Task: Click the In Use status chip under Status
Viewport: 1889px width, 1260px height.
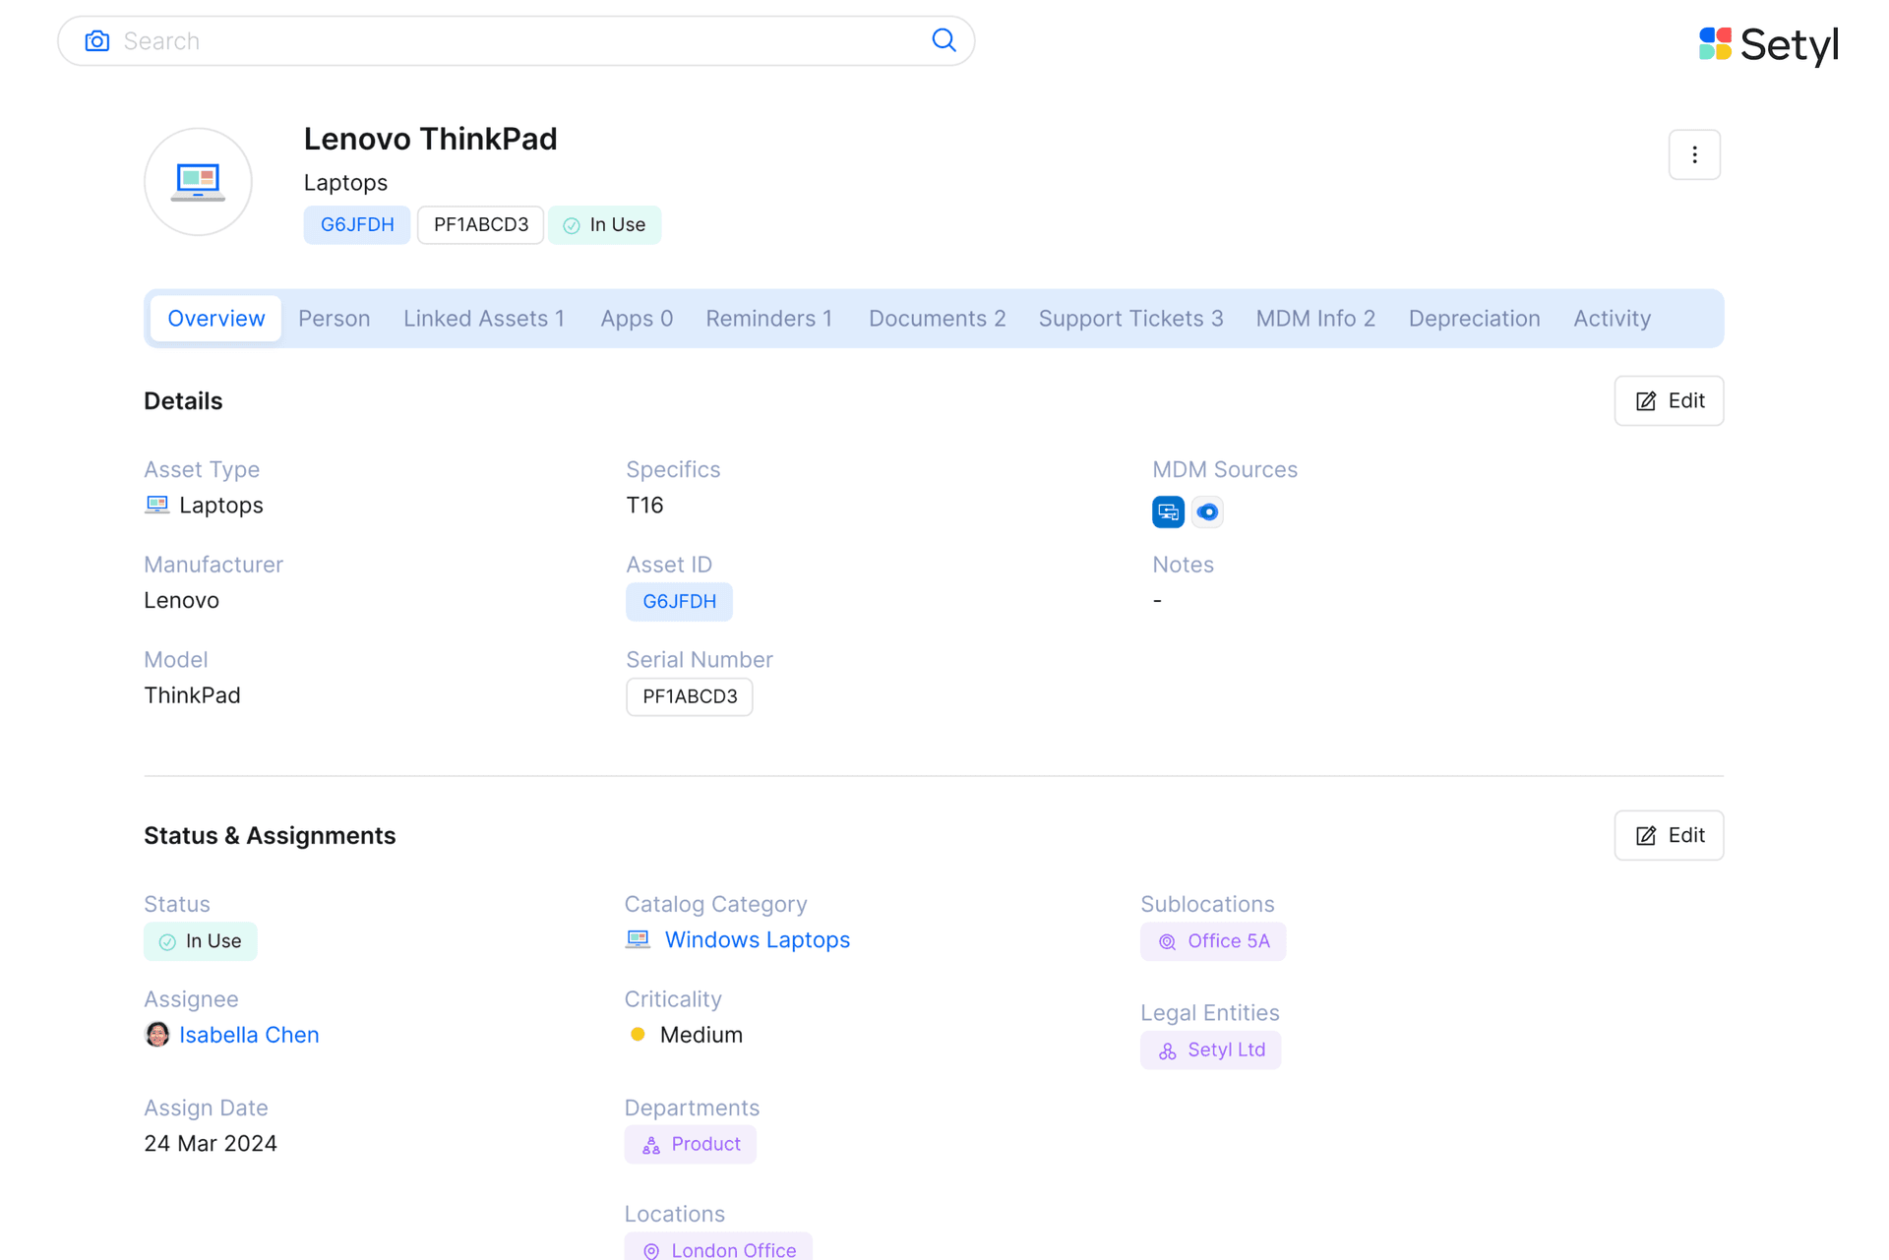Action: (x=201, y=941)
